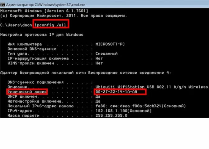This screenshot has width=209, height=149.
Task: Click the Корпорация Майкрософт copyright line
Action: pyautogui.click(x=64, y=16)
